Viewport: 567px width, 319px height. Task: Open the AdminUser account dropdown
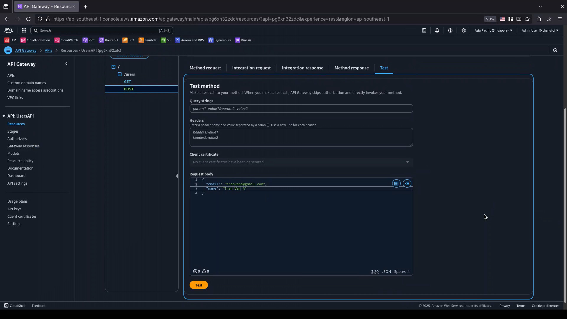[x=540, y=30]
